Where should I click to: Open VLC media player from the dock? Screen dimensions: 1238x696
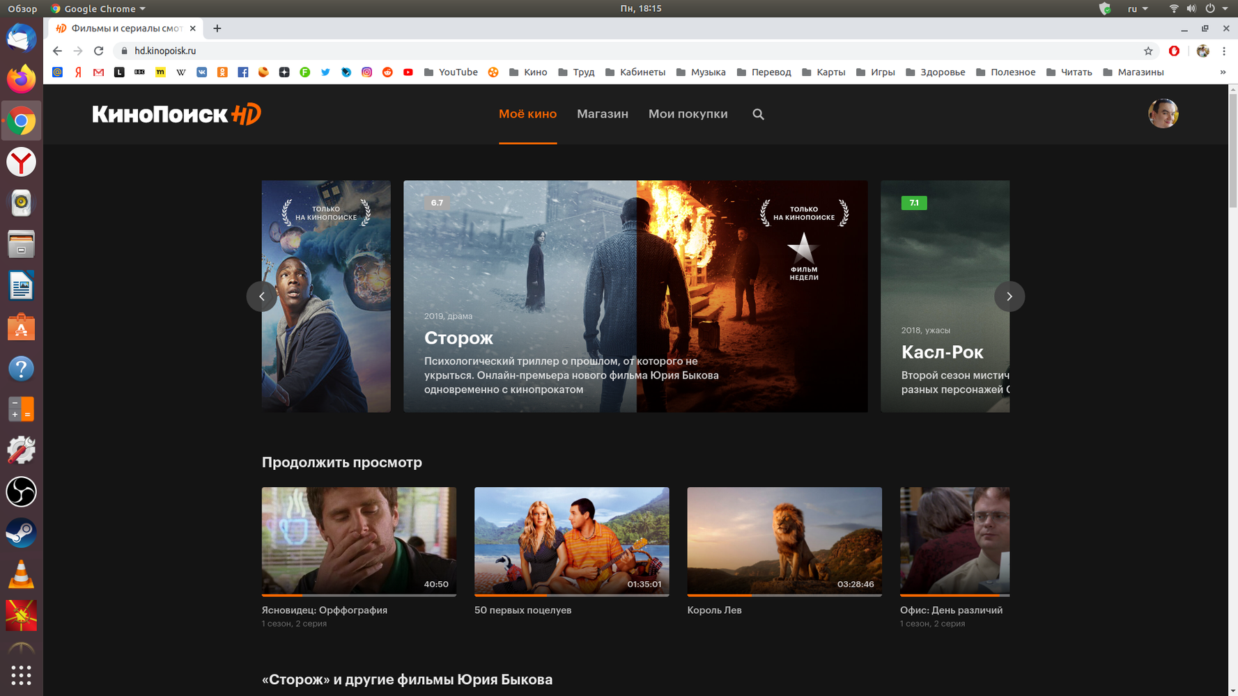tap(22, 574)
